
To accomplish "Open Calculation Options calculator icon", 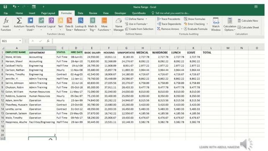I will pyautogui.click(x=230, y=21).
